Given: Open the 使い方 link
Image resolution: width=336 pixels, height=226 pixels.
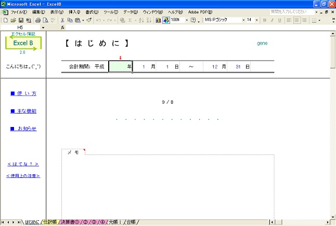Looking at the screenshot, I should (23, 93).
